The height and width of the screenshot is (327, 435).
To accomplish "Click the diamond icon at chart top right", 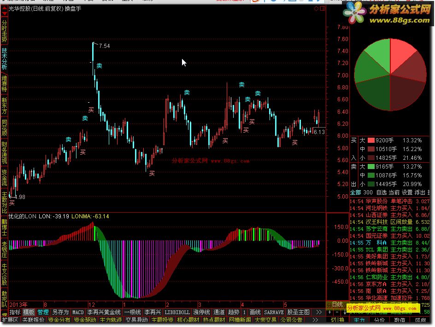I will click(316, 9).
